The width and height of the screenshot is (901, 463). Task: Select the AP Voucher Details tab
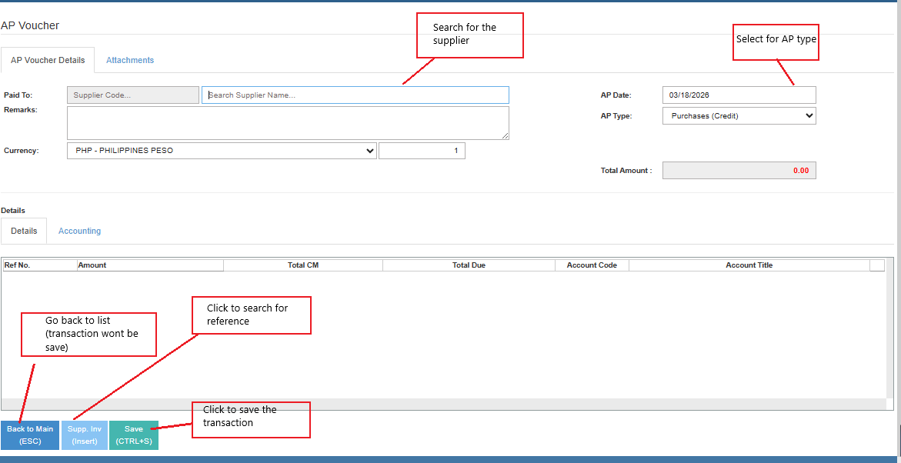tap(48, 60)
